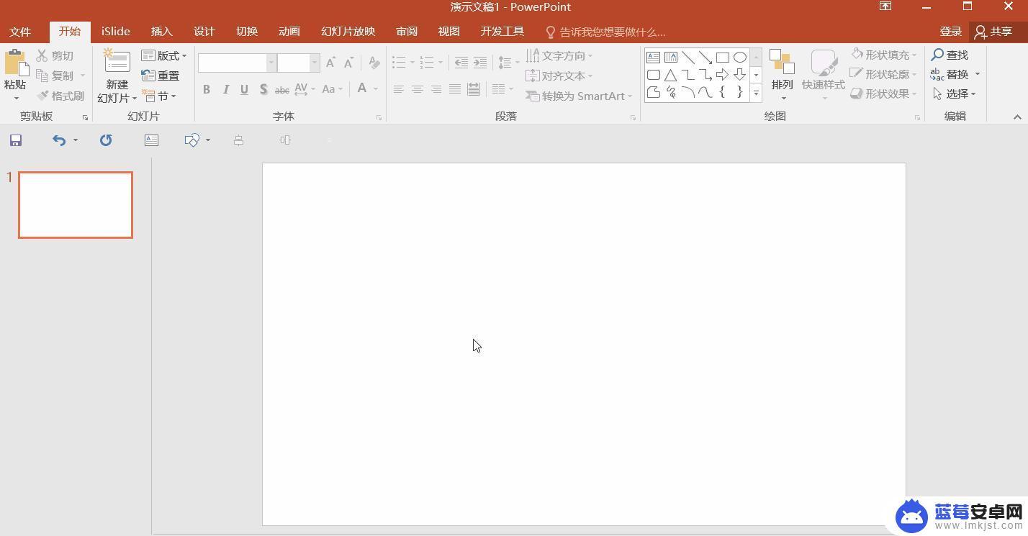
Task: Toggle align right paragraph
Action: click(436, 89)
